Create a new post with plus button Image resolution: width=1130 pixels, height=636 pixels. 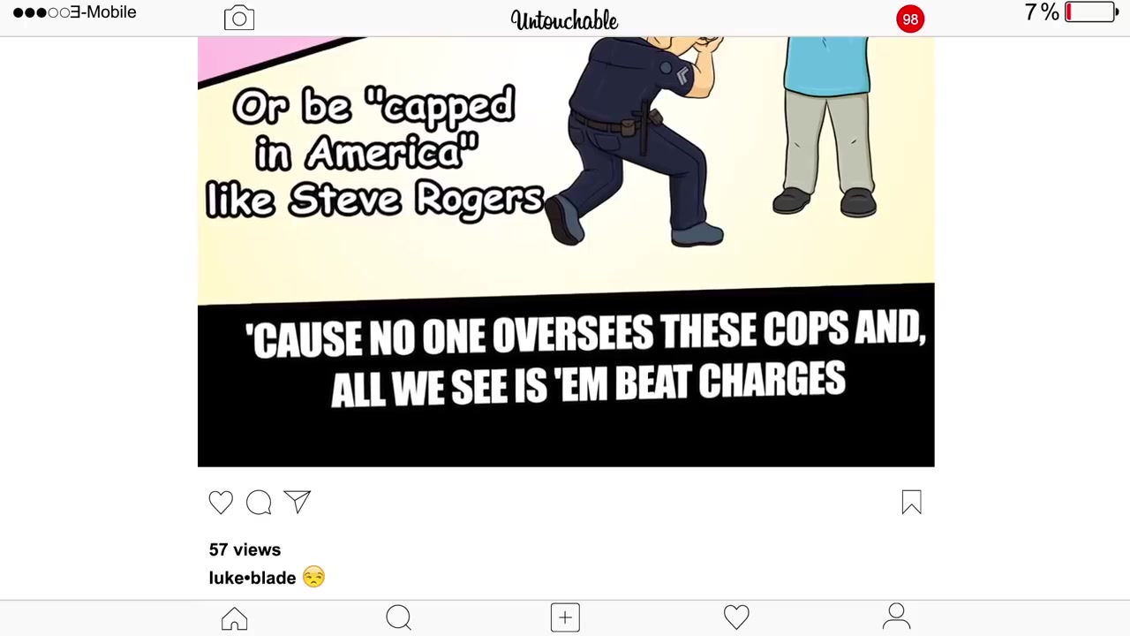(x=565, y=617)
